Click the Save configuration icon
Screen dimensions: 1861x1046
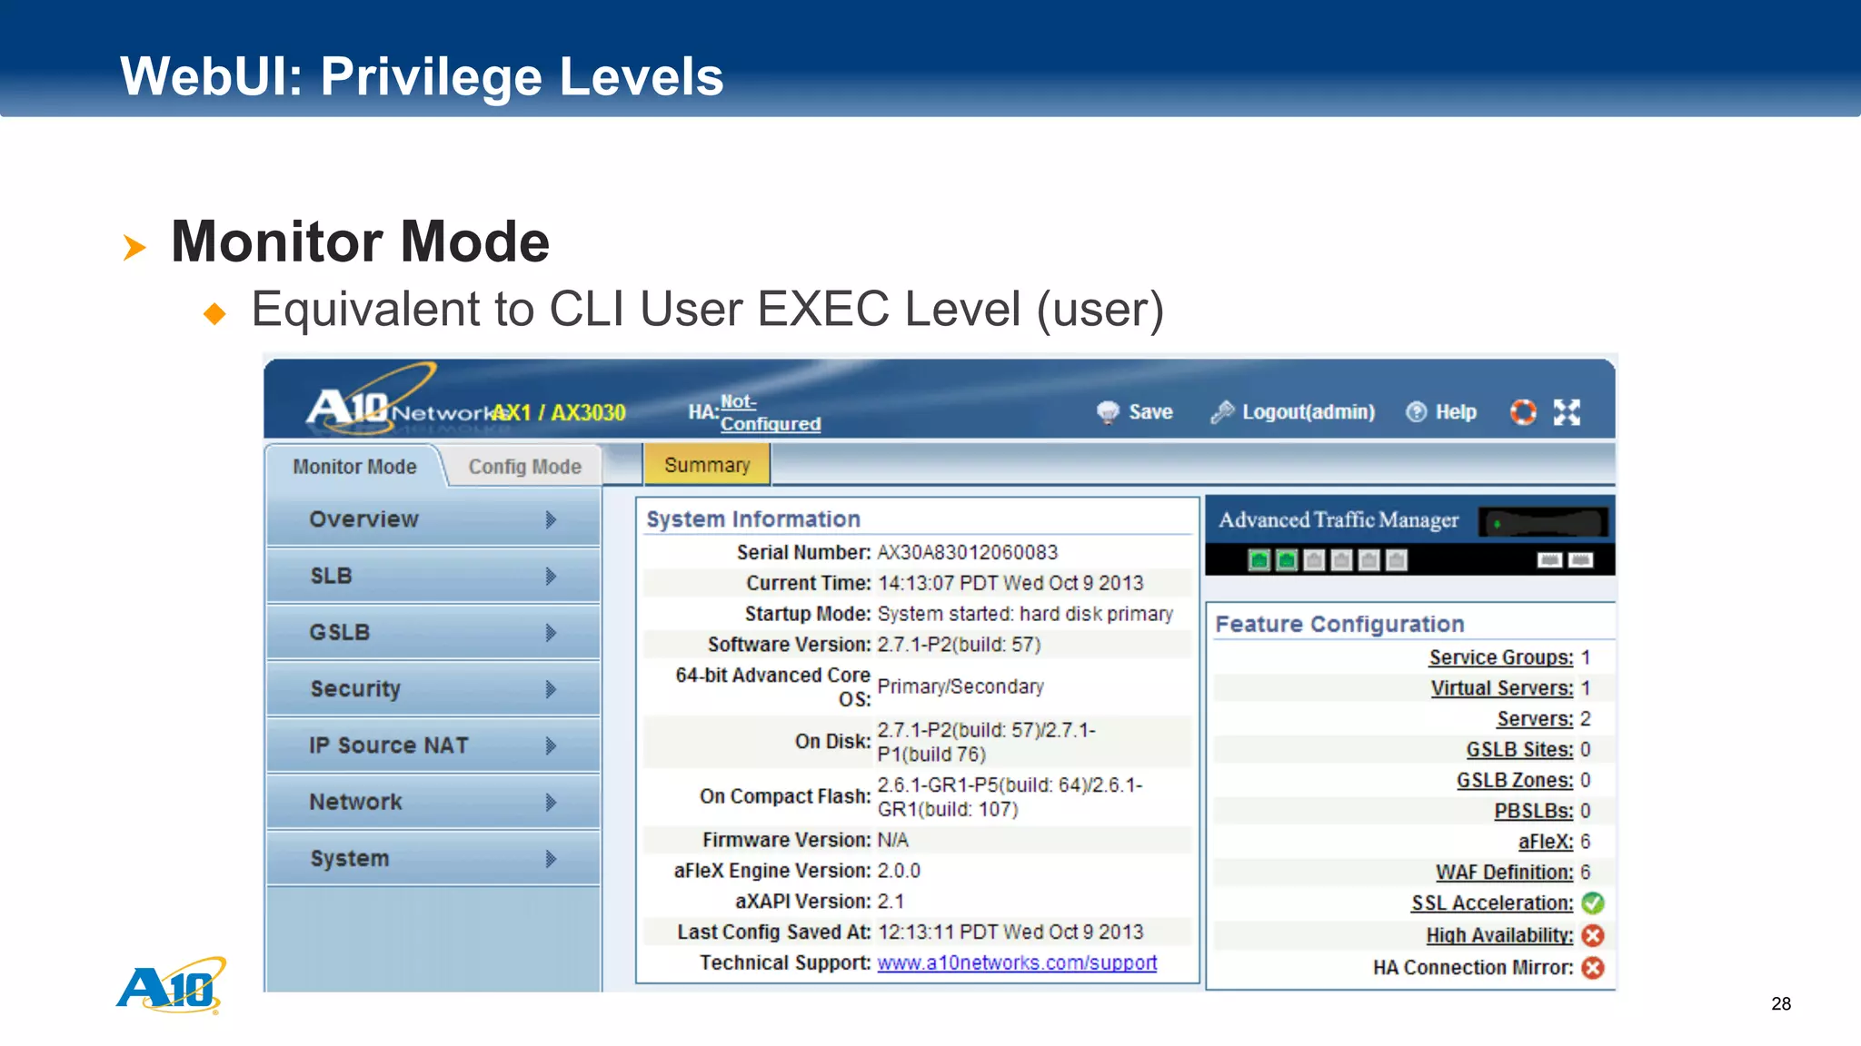[x=1108, y=412]
